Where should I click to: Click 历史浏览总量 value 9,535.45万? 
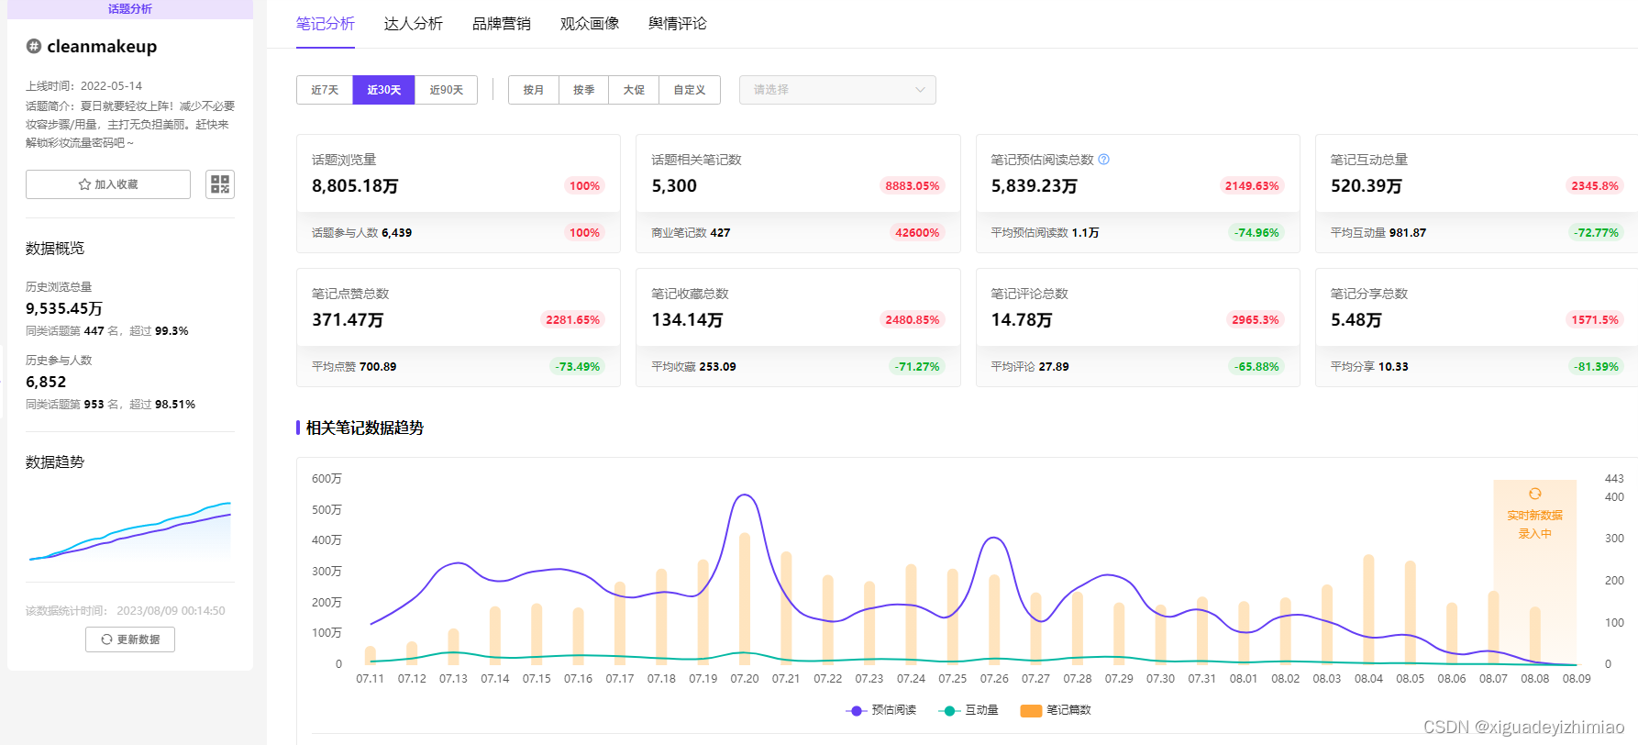[x=64, y=309]
